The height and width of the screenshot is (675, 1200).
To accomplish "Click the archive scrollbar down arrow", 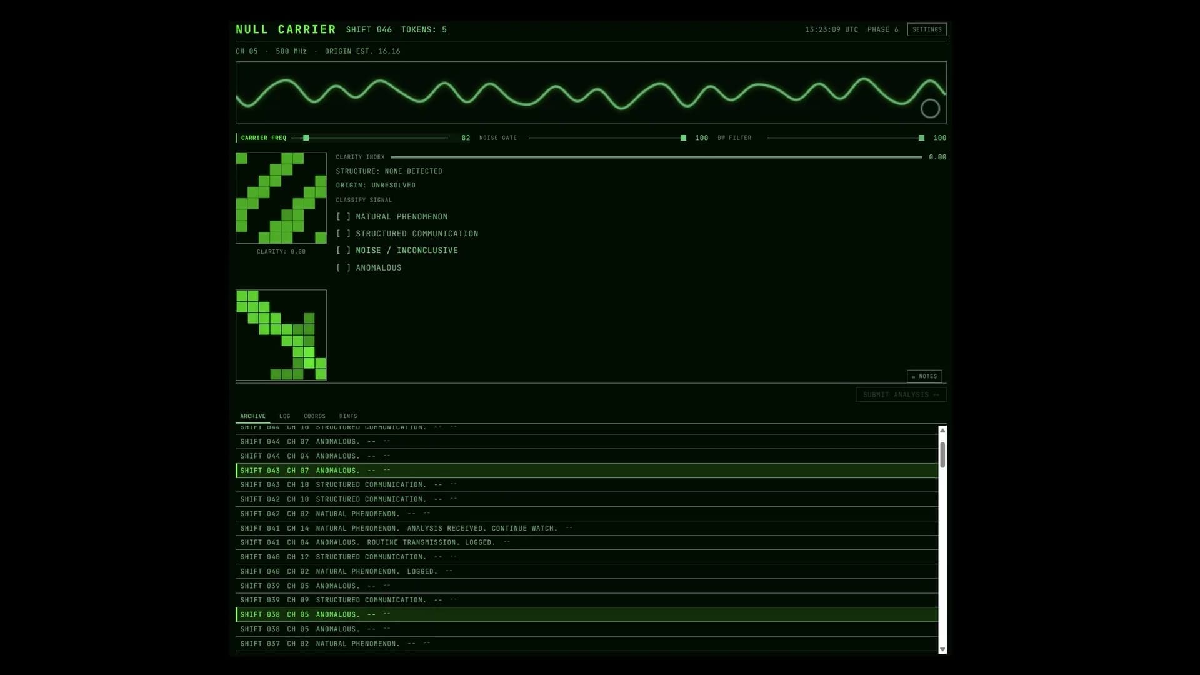I will pyautogui.click(x=942, y=650).
